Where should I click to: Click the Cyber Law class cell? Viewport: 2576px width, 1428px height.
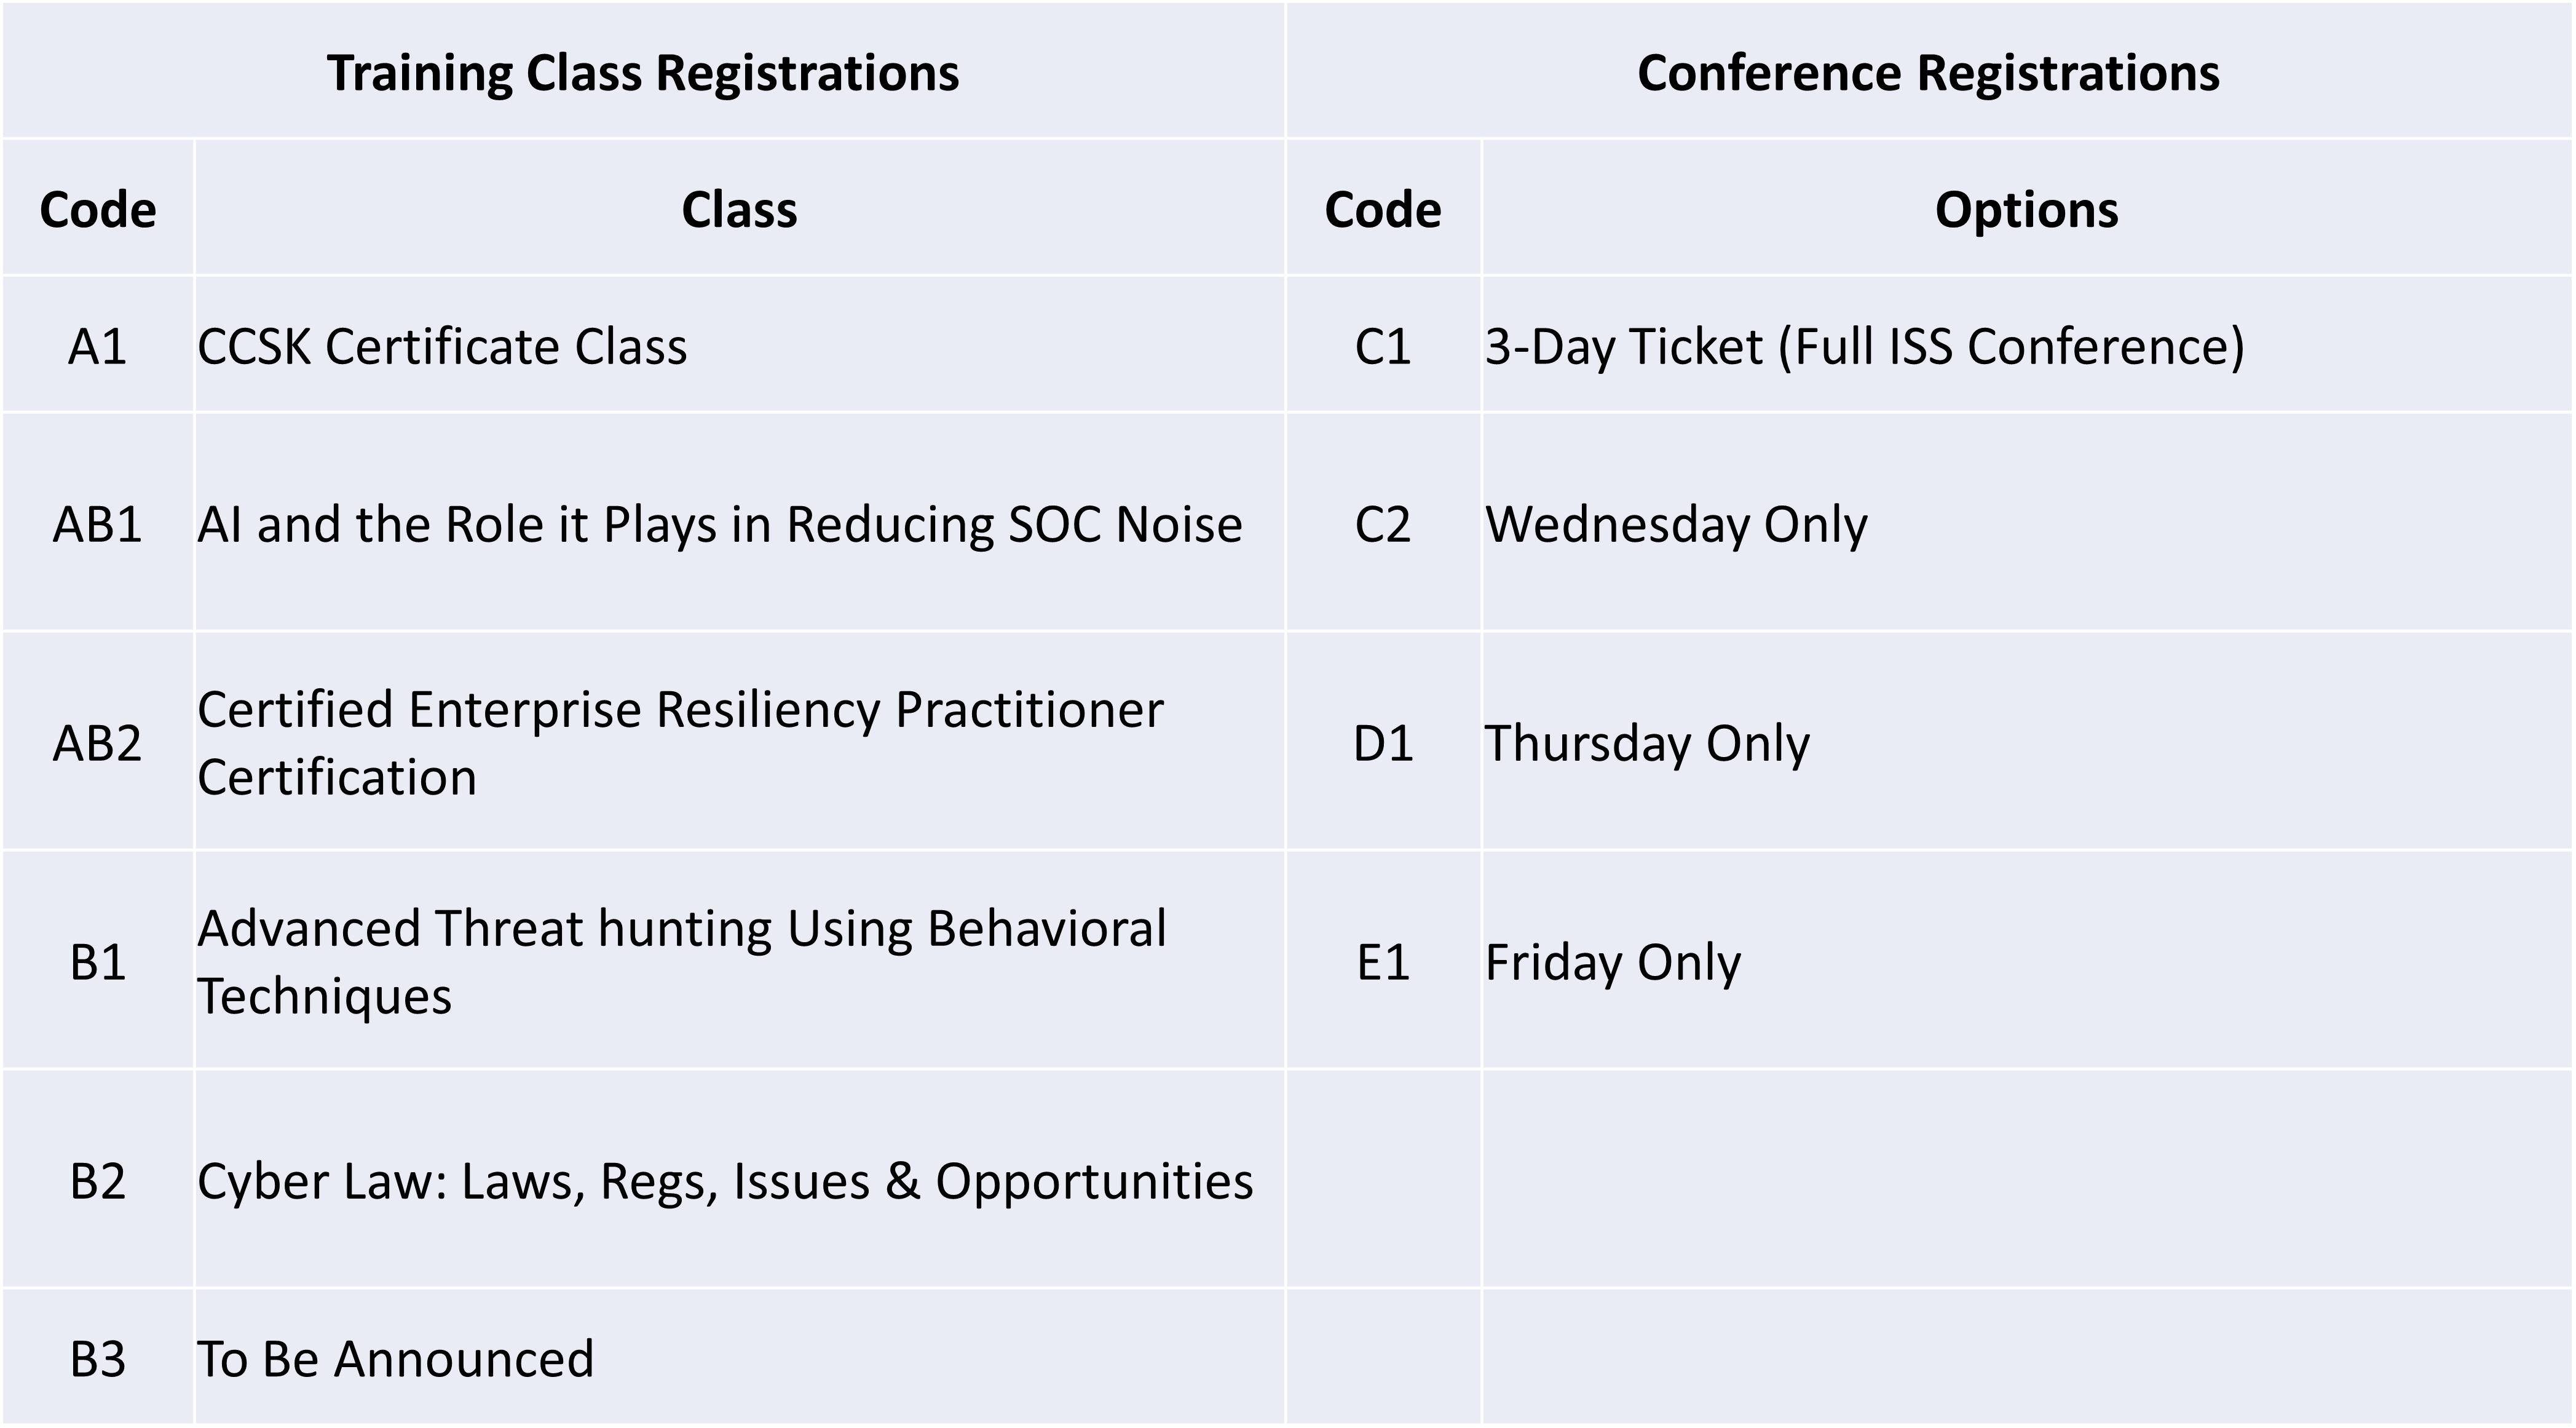(739, 1180)
